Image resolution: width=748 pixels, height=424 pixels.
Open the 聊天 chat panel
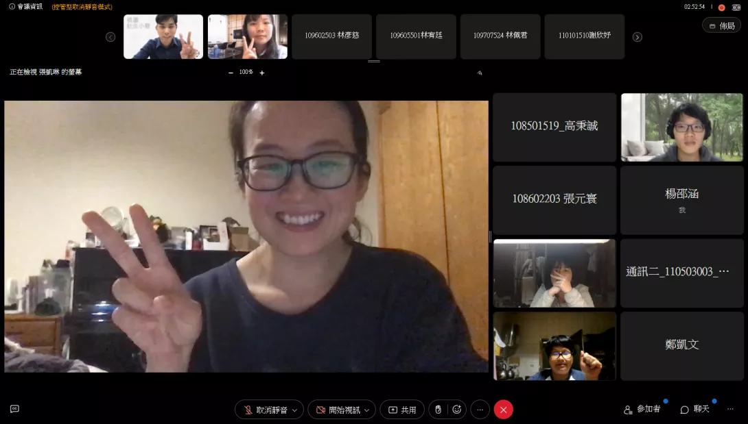(695, 409)
